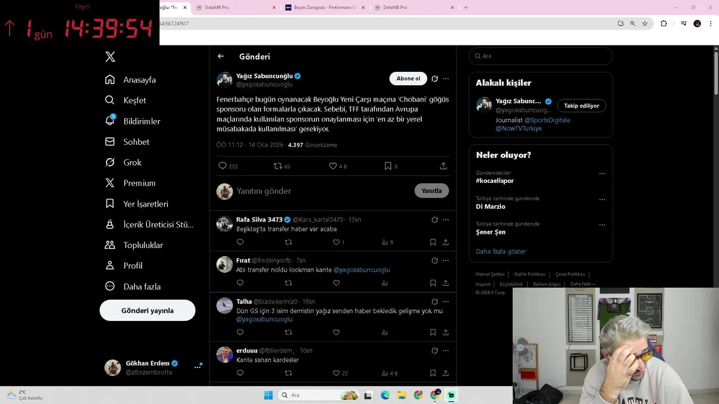The height and width of the screenshot is (404, 719).
Task: Click @yagosabuncuoglu mention in Fırat reply
Action: (361, 270)
